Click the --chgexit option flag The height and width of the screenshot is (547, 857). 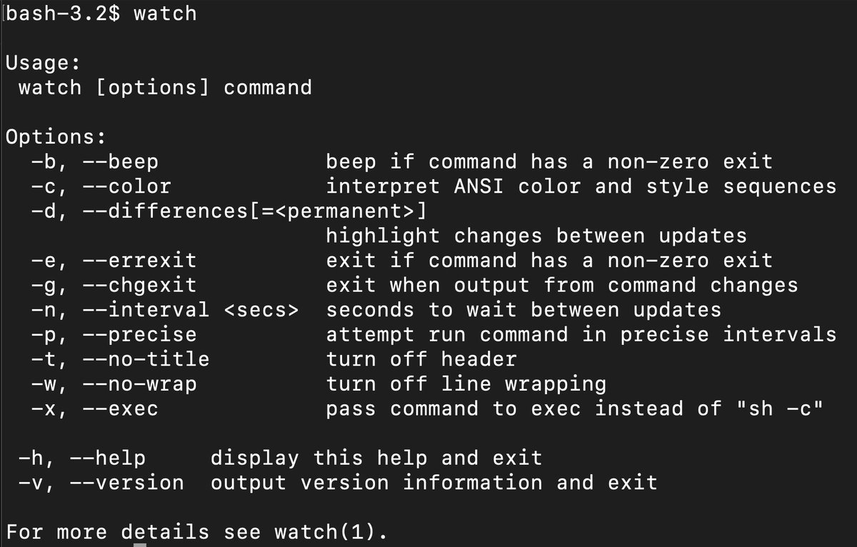[139, 285]
